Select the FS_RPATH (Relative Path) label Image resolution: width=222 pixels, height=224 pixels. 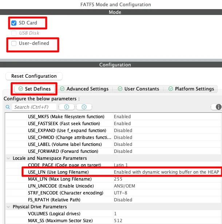point(54,200)
